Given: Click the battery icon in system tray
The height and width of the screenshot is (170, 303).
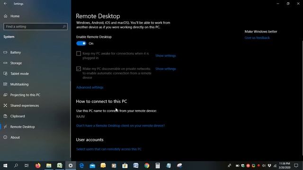Looking at the screenshot, I should 238,166.
